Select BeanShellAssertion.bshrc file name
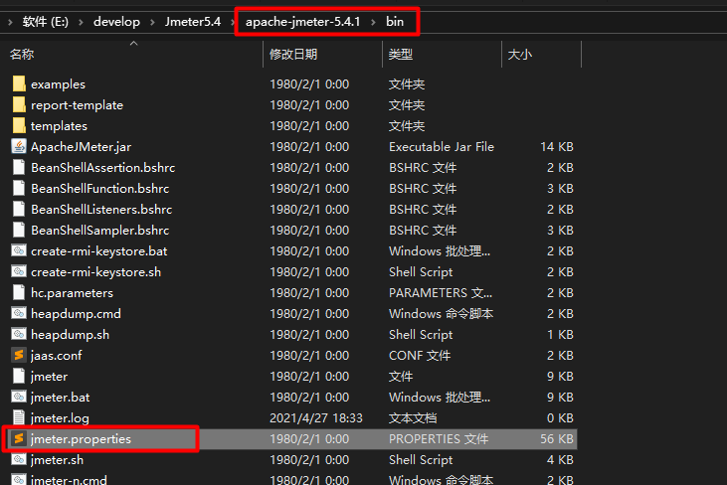 102,168
